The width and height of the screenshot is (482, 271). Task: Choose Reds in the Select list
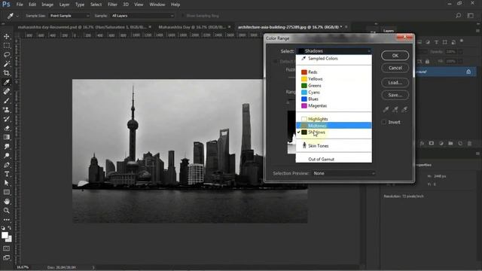point(334,72)
